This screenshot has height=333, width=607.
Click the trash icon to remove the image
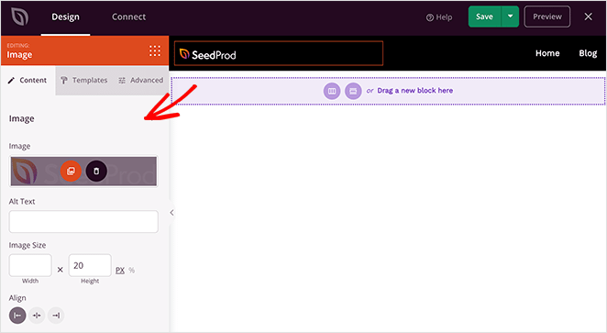pos(96,172)
